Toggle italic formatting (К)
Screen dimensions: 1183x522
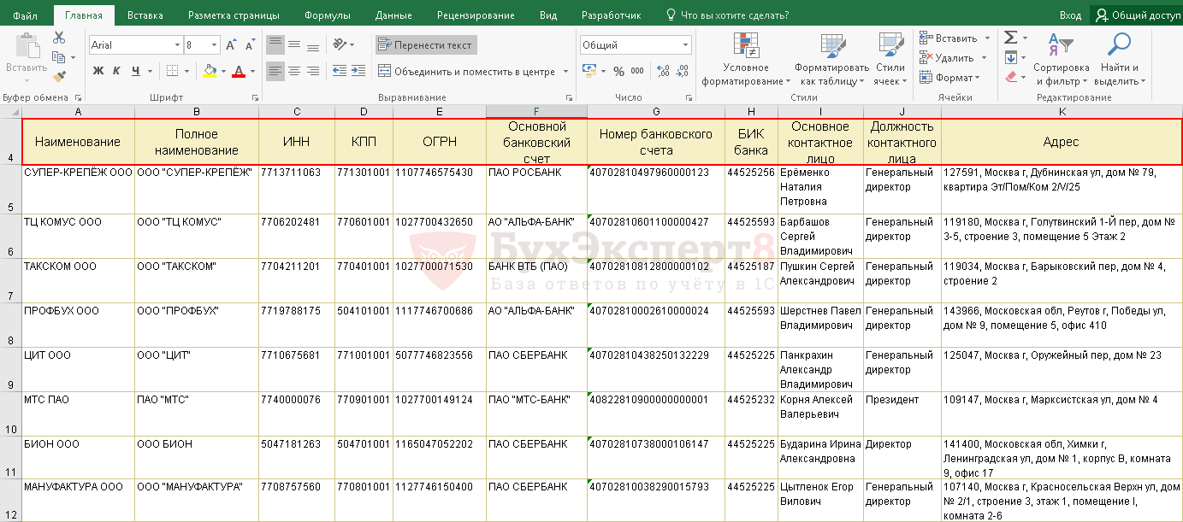click(116, 71)
